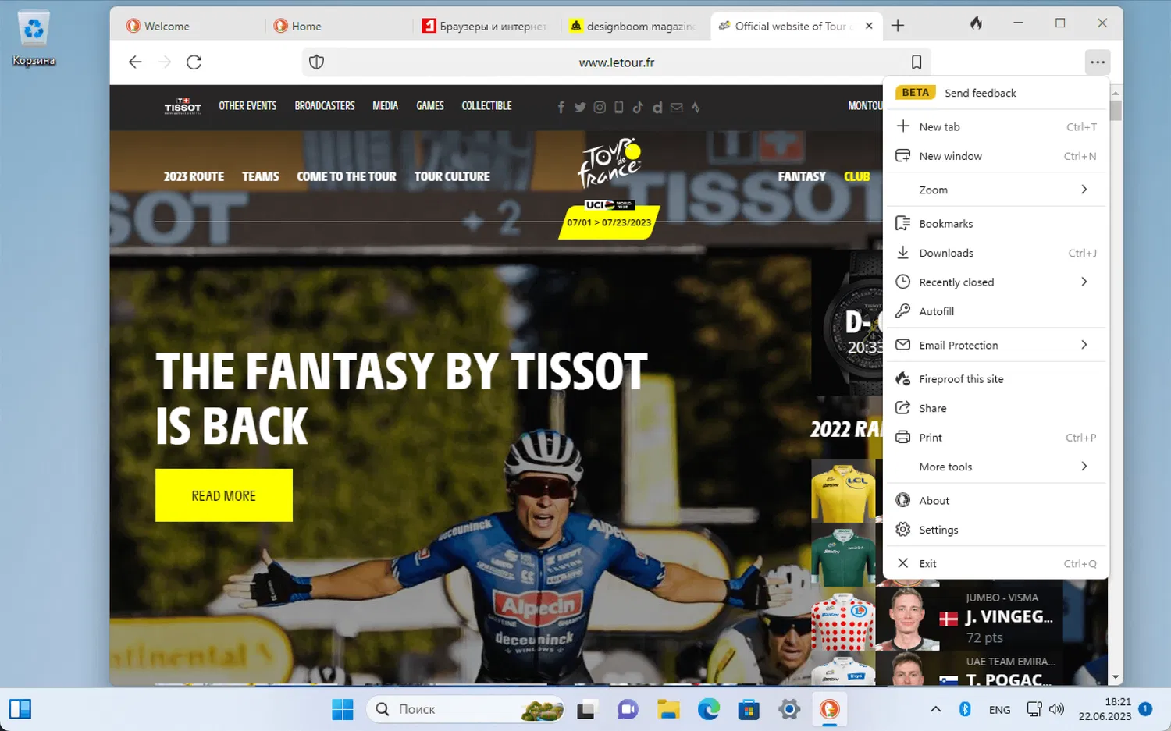Expand the Recently closed submenu

point(996,282)
